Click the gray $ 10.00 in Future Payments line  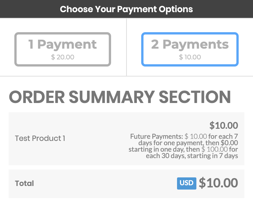196,136
